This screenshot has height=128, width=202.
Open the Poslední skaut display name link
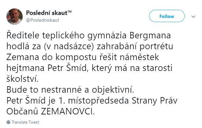(49, 13)
